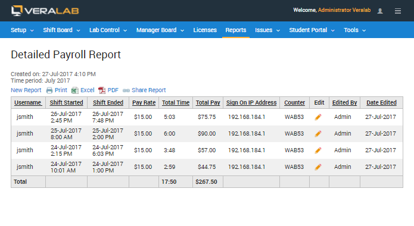Image resolution: width=414 pixels, height=226 pixels.
Task: Edit the 24-Jul-2017 10:01 AM shift pencil
Action: [318, 167]
